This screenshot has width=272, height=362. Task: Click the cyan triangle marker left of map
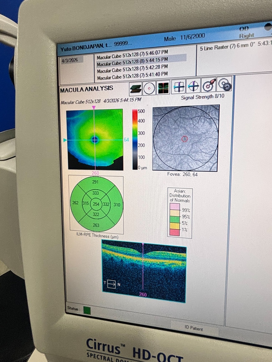[x=65, y=139]
